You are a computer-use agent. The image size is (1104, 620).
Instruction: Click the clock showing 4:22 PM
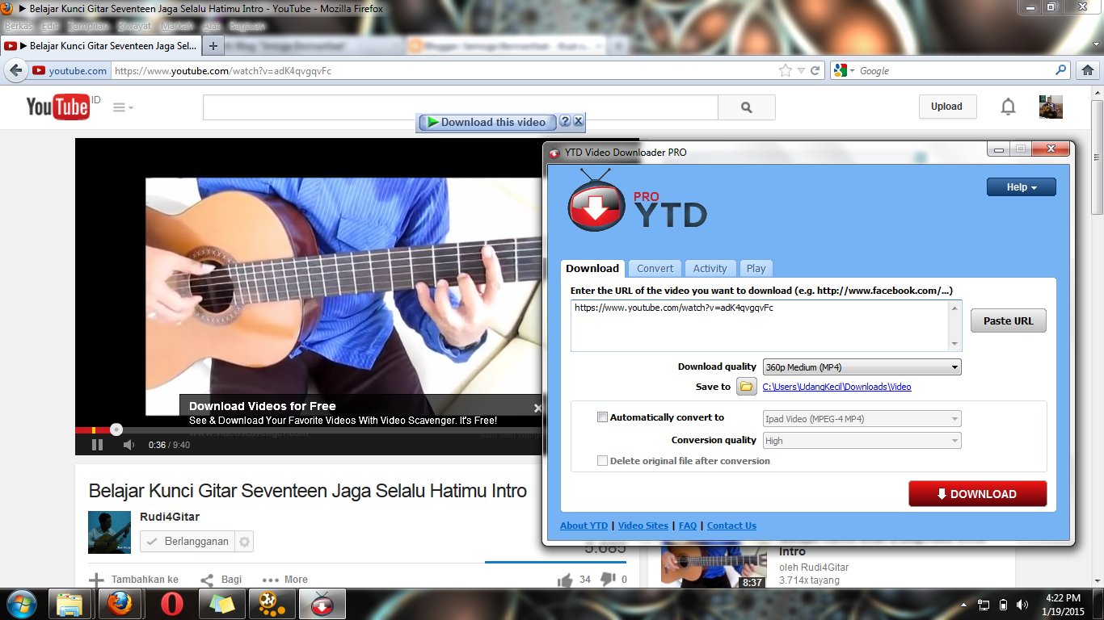click(1063, 598)
